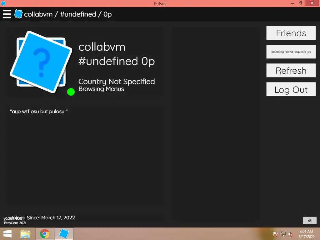Log Out of the account
The width and height of the screenshot is (320, 240).
[291, 89]
